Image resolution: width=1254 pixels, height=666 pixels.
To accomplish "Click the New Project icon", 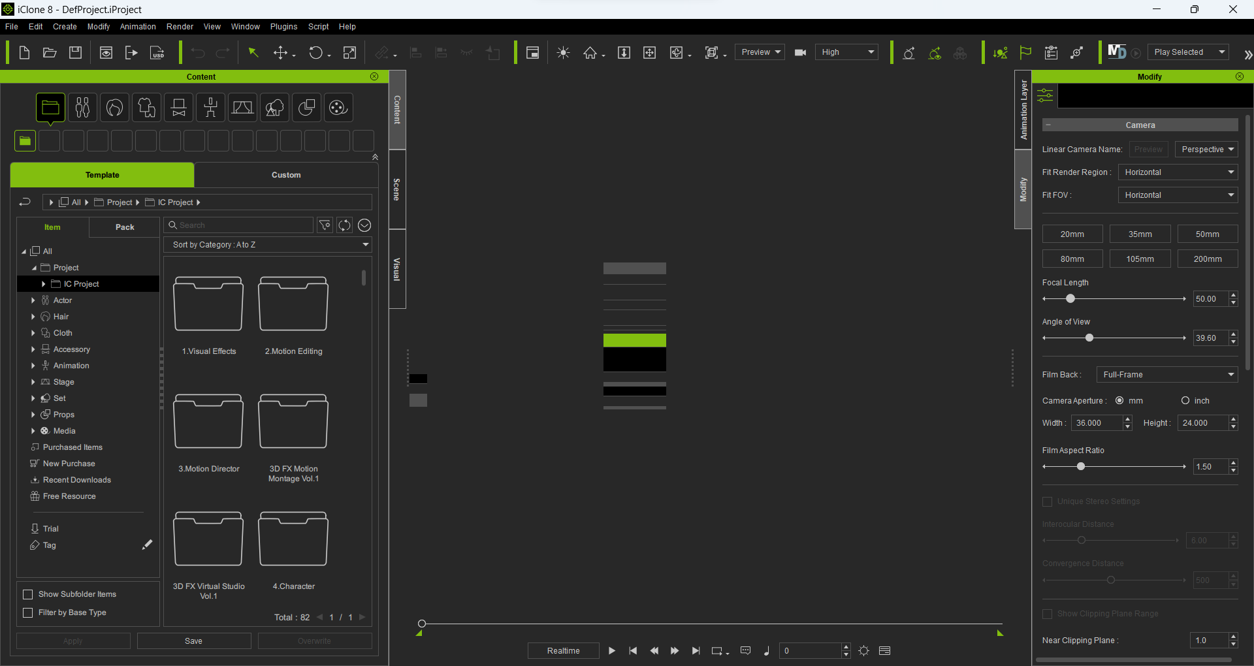I will click(24, 53).
